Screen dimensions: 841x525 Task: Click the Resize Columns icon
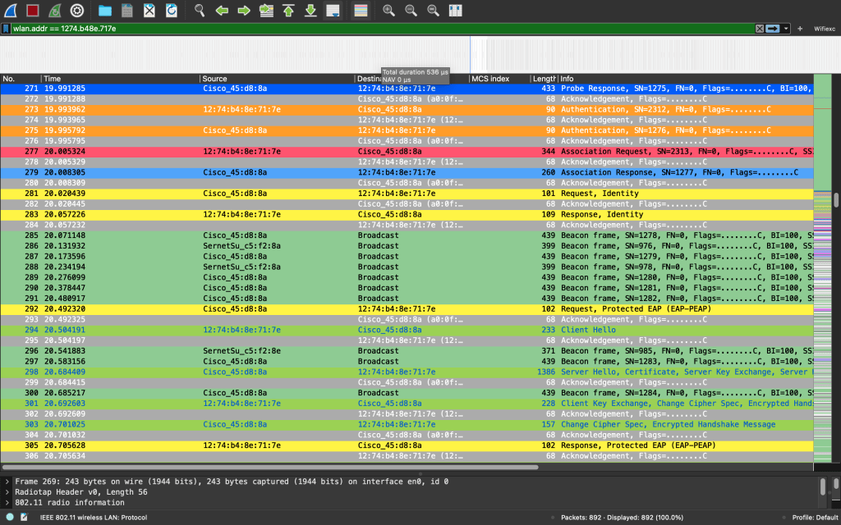click(455, 11)
